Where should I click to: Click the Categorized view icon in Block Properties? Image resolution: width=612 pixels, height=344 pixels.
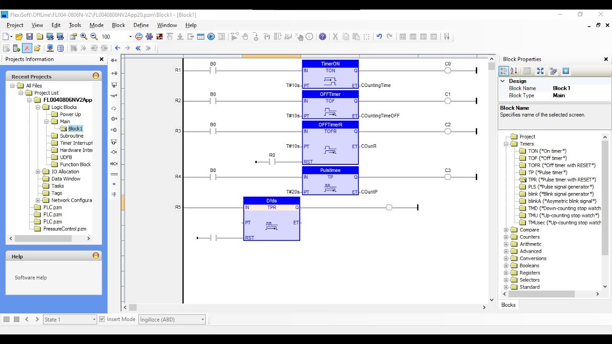tap(503, 71)
